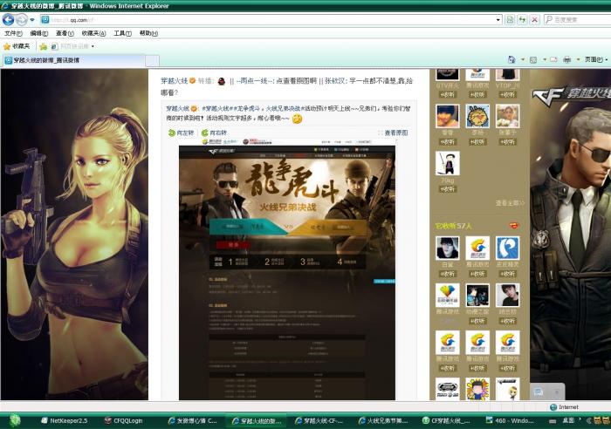Expand the 网页快讯库 dropdown arrow

point(93,47)
